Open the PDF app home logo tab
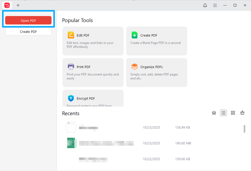Viewport: 251px width, 171px height. click(7, 5)
